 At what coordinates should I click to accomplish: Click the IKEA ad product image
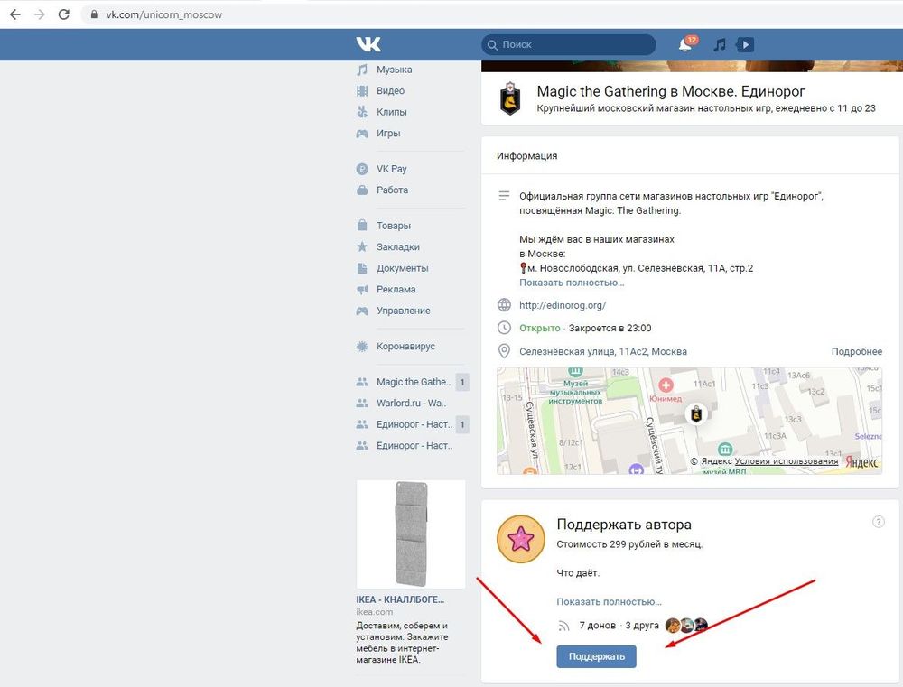tap(411, 534)
